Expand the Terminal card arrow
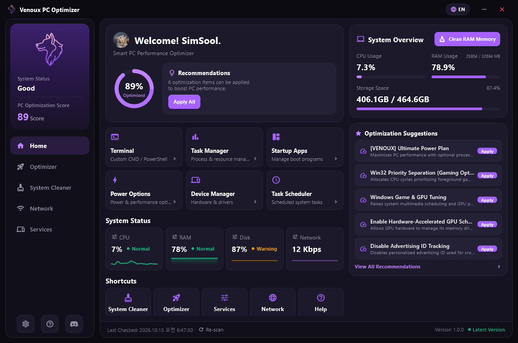518x343 pixels. click(174, 159)
